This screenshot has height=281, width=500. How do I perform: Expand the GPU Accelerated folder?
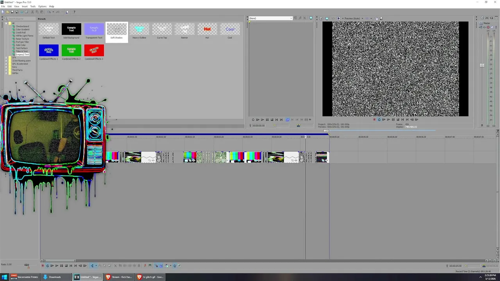coord(6,64)
